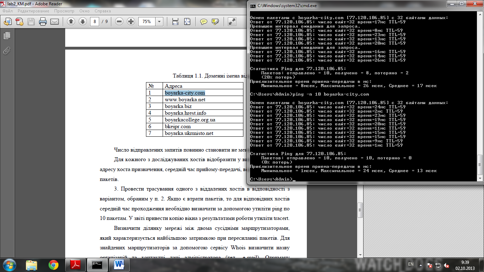
Task: Zoom in with the plus button
Action: (131, 22)
